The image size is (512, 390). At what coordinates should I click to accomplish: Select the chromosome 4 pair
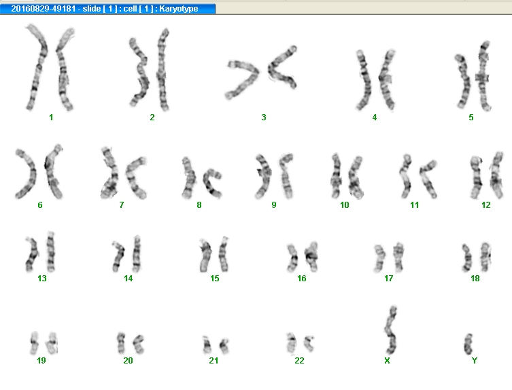(375, 80)
